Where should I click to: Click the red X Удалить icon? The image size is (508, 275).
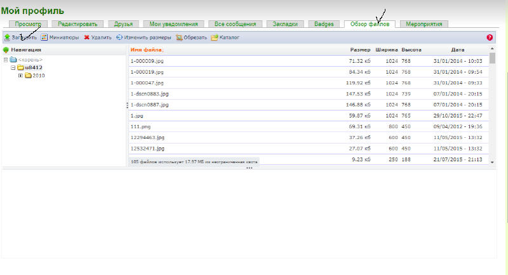86,37
